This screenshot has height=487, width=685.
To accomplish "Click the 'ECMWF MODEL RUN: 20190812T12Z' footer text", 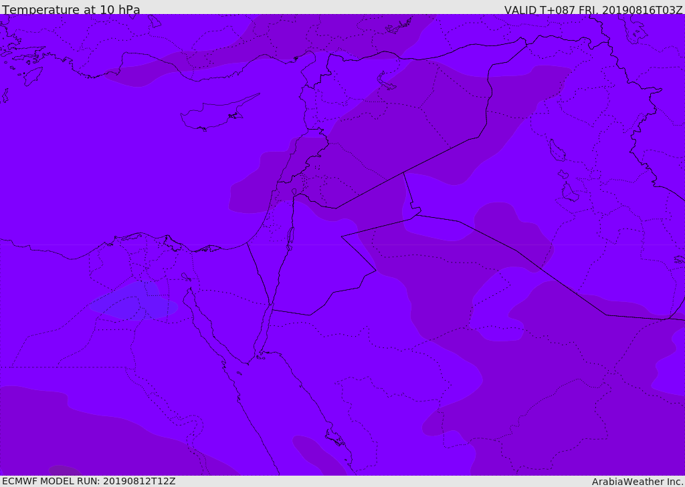I will pos(89,481).
